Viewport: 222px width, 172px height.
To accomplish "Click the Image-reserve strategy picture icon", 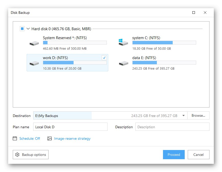I will 50,138.
